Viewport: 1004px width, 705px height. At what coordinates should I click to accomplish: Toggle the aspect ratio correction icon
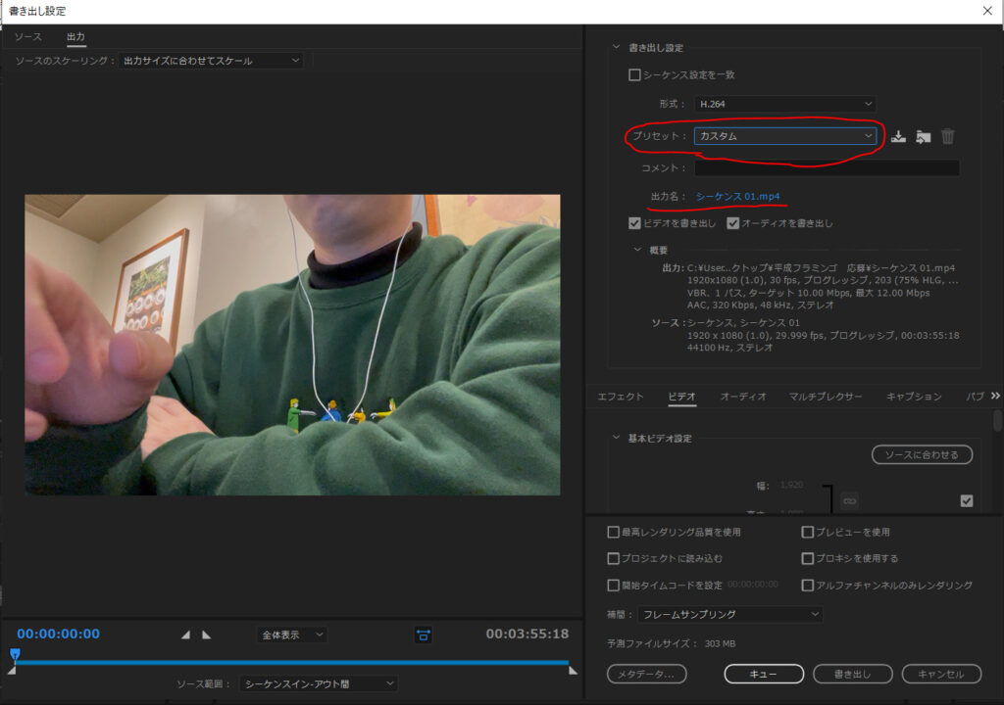point(424,634)
